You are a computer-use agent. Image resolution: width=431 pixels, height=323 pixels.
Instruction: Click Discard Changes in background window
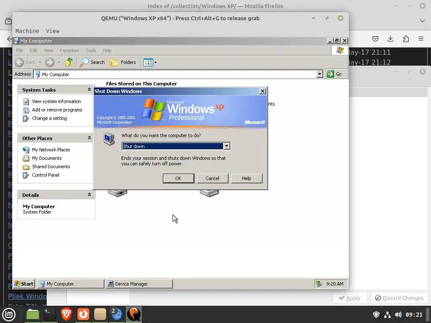pyautogui.click(x=399, y=298)
